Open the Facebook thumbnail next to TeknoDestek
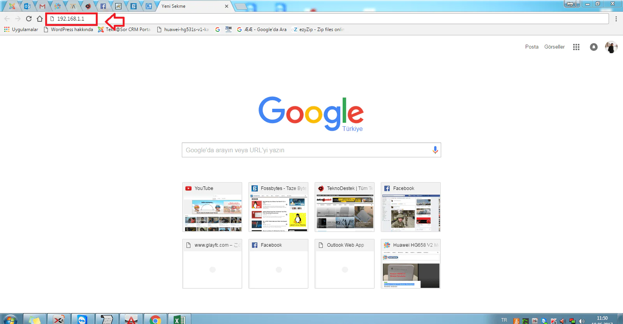This screenshot has height=324, width=623. tap(411, 207)
